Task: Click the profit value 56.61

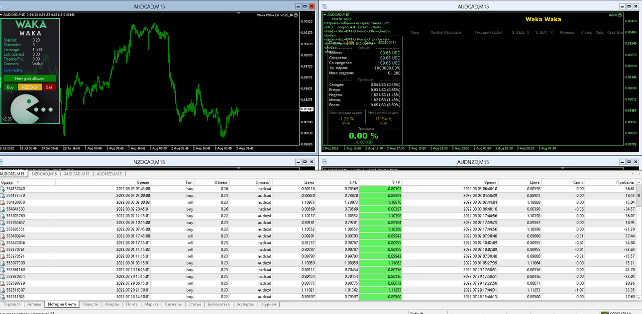Action: pyautogui.click(x=630, y=189)
